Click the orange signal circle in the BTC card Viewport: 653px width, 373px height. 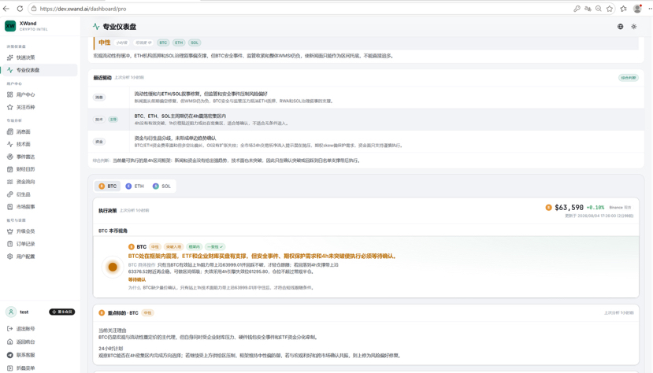click(113, 267)
